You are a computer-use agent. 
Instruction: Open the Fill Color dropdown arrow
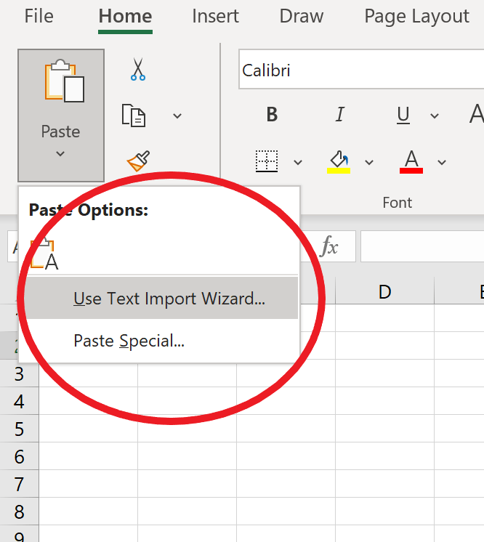[x=369, y=162]
